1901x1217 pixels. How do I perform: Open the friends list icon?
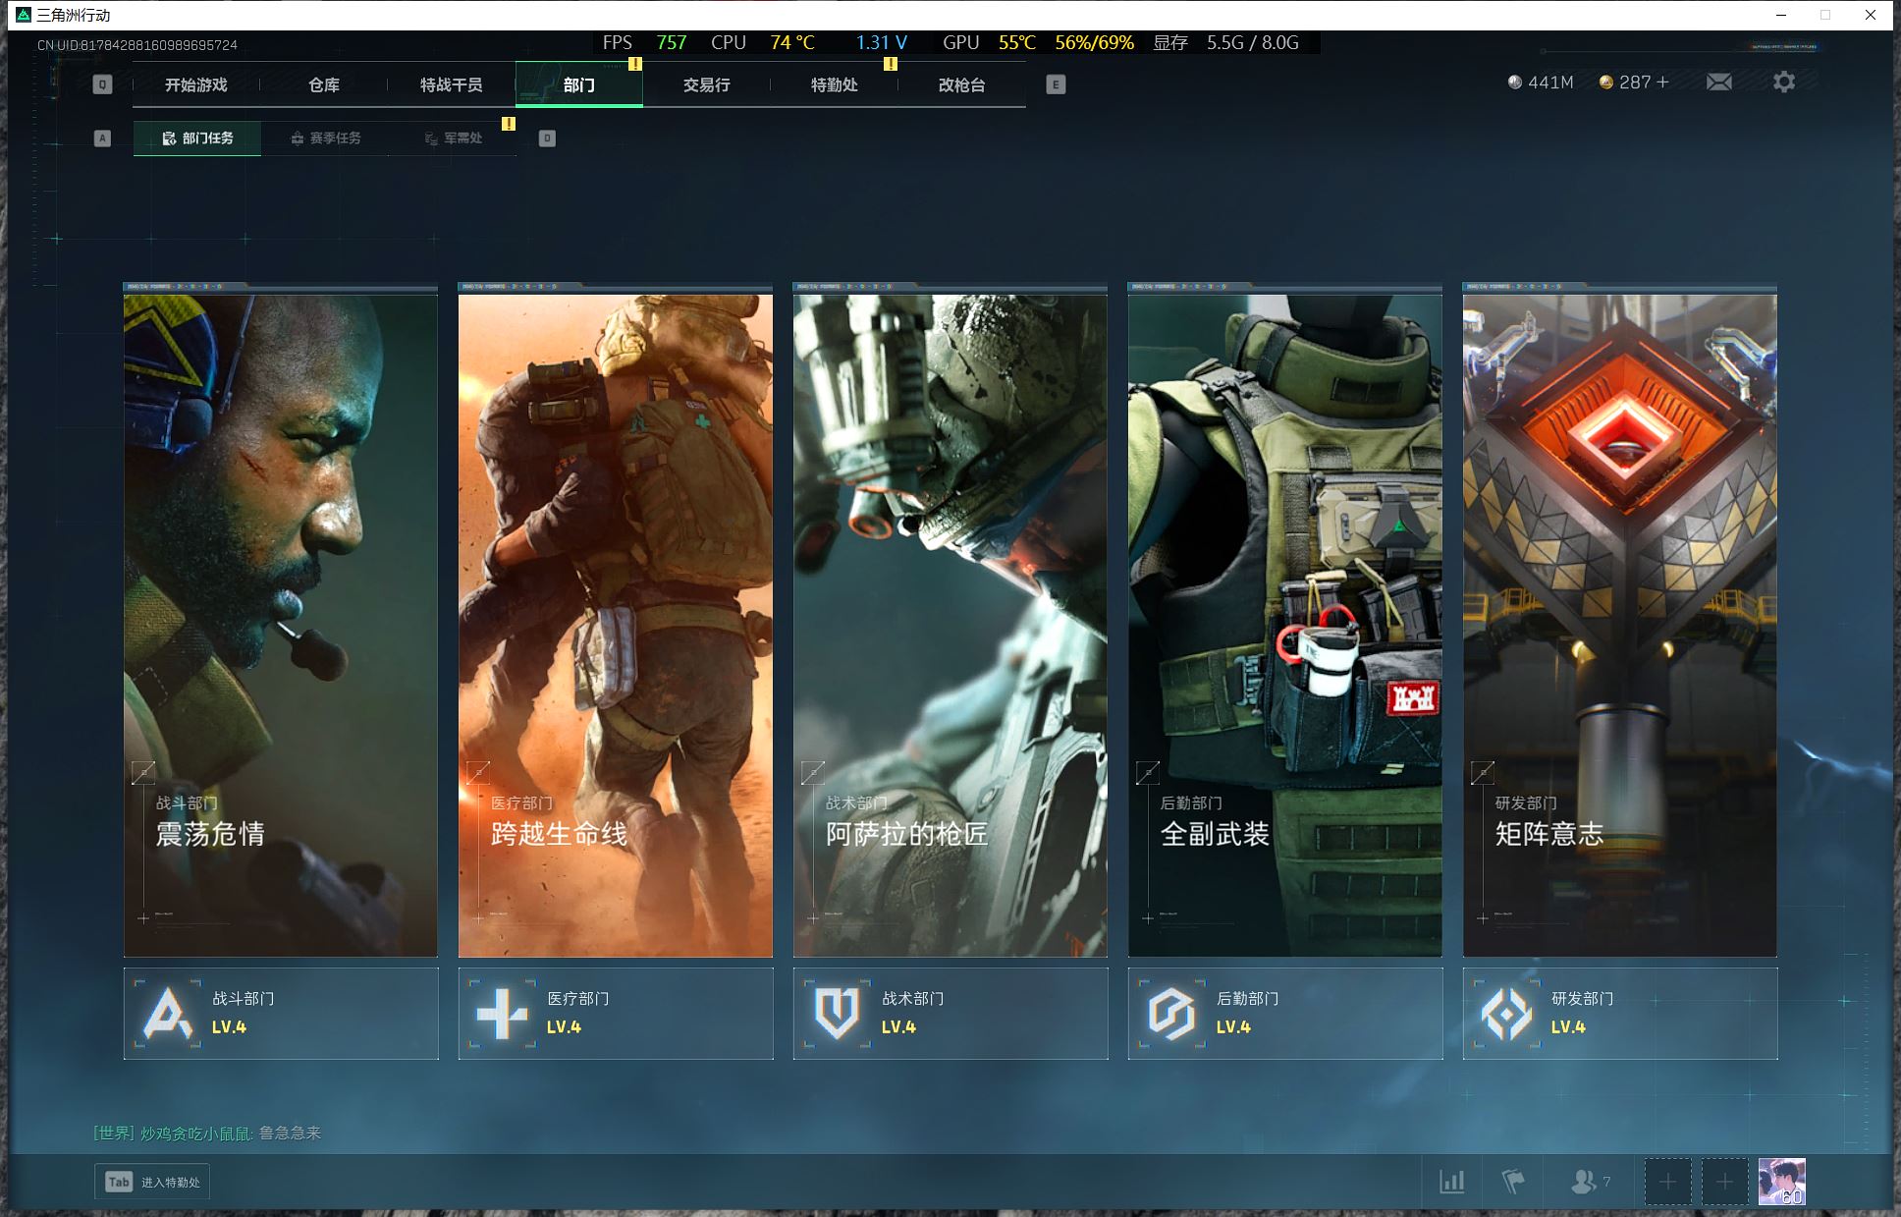[1584, 1182]
